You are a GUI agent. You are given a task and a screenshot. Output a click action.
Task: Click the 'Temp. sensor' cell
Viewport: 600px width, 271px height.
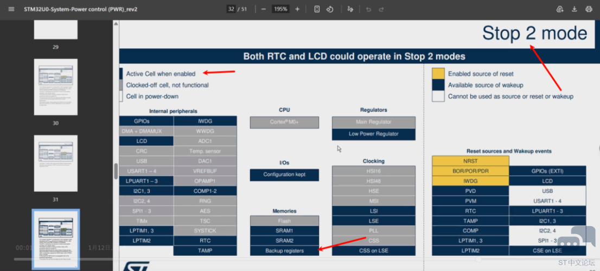coord(205,151)
